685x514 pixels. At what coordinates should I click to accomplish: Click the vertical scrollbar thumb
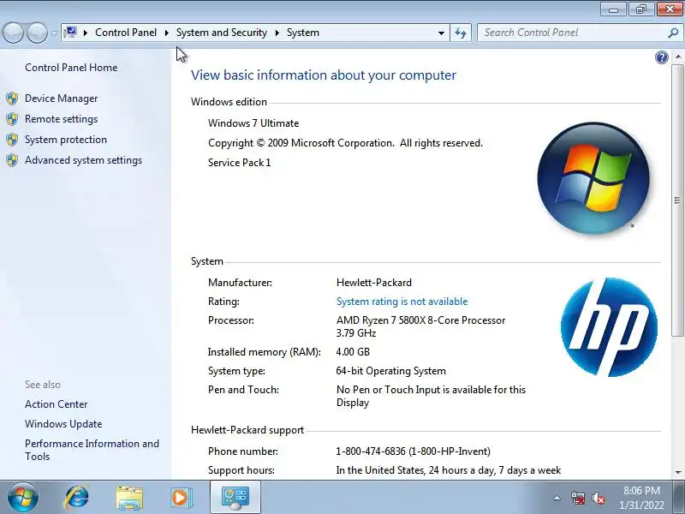click(x=677, y=200)
